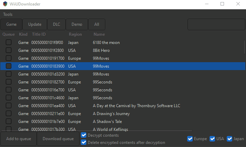The height and width of the screenshot is (147, 246).
Task: Select A Day at the Carnival by Thornbury Software LLC
Action: pyautogui.click(x=137, y=106)
